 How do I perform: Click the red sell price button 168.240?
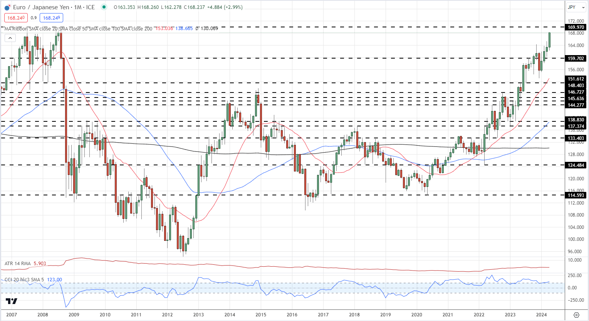click(16, 18)
